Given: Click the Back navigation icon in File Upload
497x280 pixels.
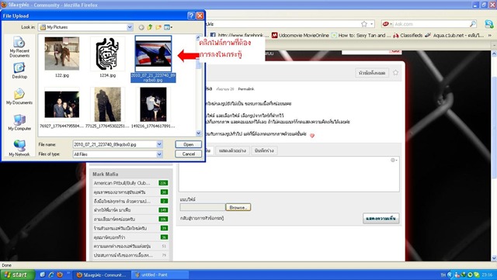Looking at the screenshot, I should pos(141,28).
